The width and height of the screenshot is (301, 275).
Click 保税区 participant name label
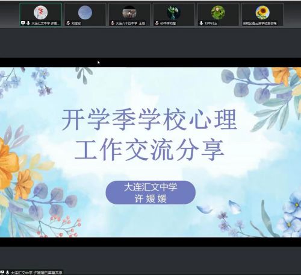[259, 24]
